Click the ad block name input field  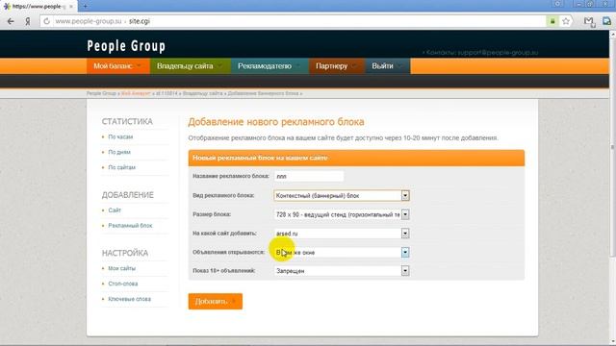click(x=309, y=176)
